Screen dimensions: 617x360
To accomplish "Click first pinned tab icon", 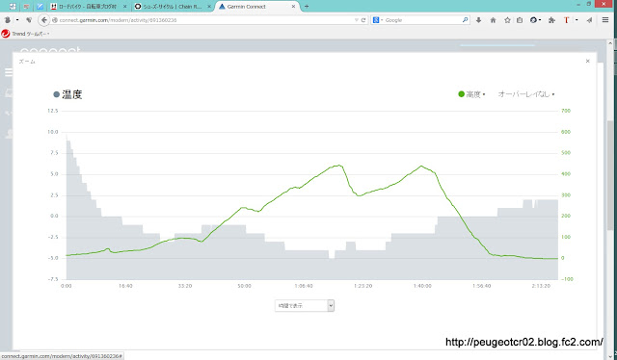I will (x=13, y=7).
